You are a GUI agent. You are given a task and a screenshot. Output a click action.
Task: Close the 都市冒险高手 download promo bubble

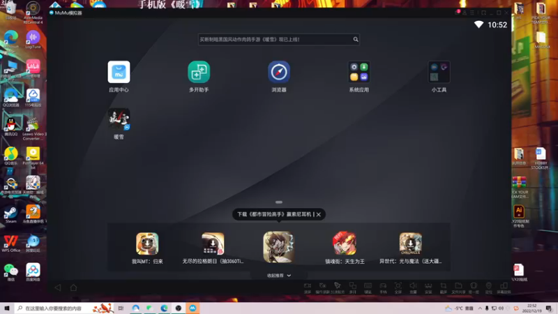click(x=319, y=214)
